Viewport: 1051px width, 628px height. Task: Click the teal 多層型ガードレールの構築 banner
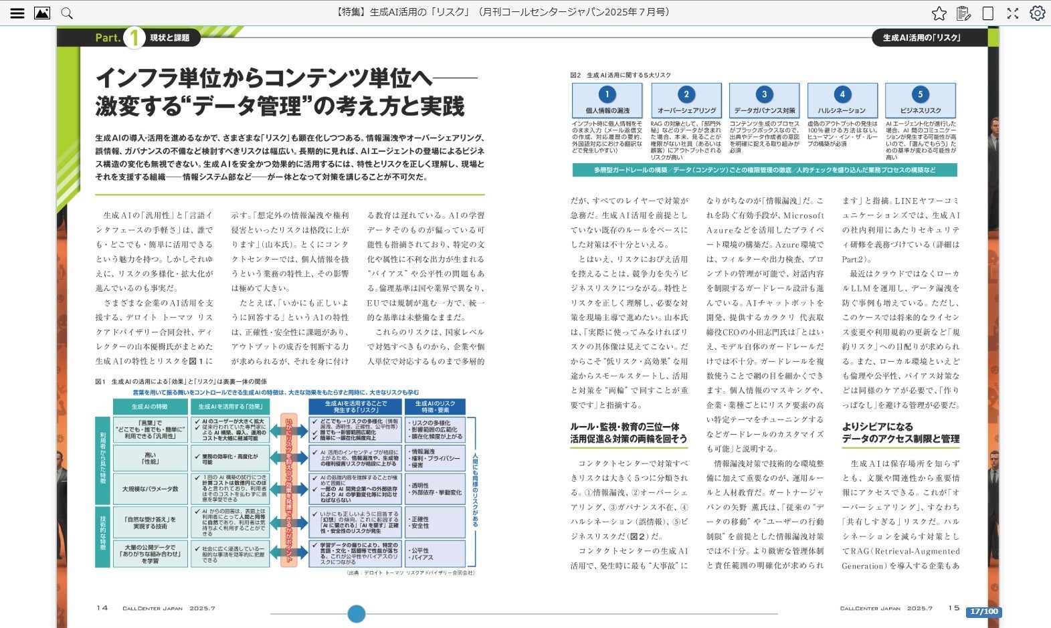pos(765,170)
